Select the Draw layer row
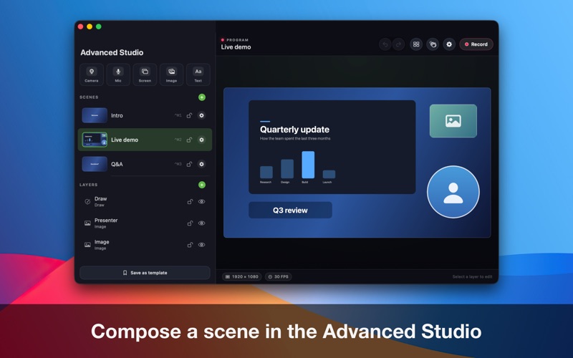This screenshot has width=573, height=358. pos(145,202)
